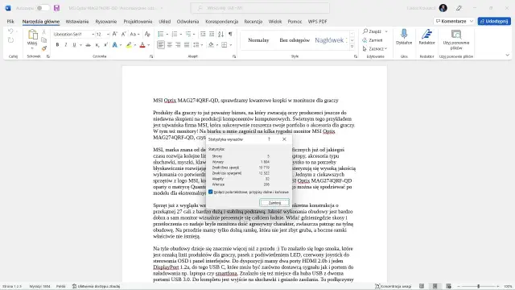Open the Układ tab

tap(165, 22)
